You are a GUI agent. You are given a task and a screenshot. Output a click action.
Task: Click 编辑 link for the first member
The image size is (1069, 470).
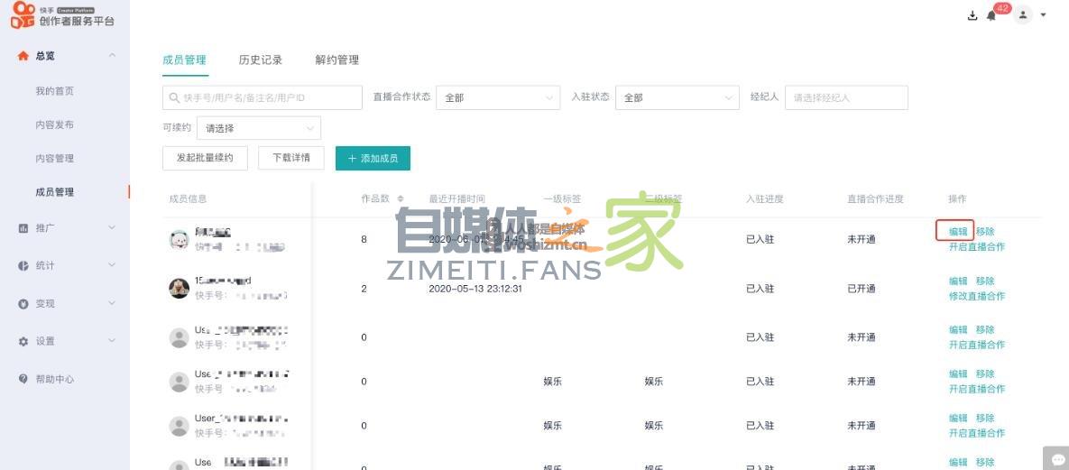point(957,232)
